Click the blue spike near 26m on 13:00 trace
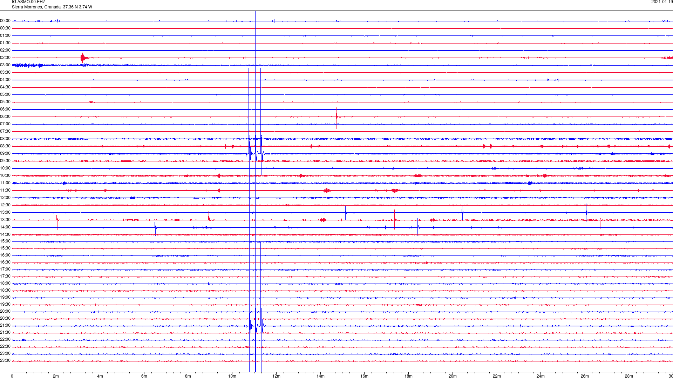 pos(586,212)
